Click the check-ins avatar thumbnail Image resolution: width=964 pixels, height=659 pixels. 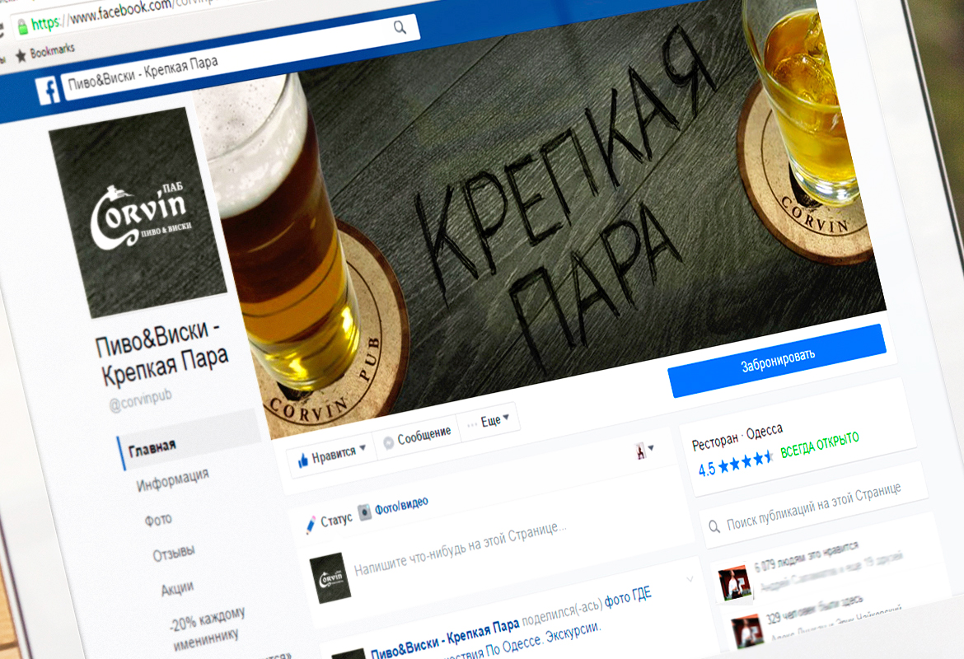(x=747, y=631)
